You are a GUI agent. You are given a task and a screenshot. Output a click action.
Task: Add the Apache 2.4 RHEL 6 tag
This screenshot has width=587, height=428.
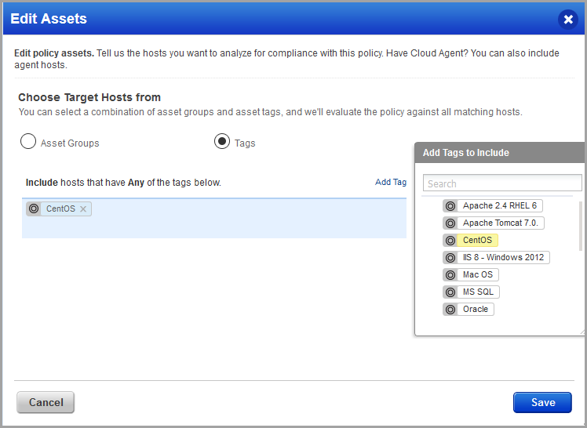coord(499,205)
